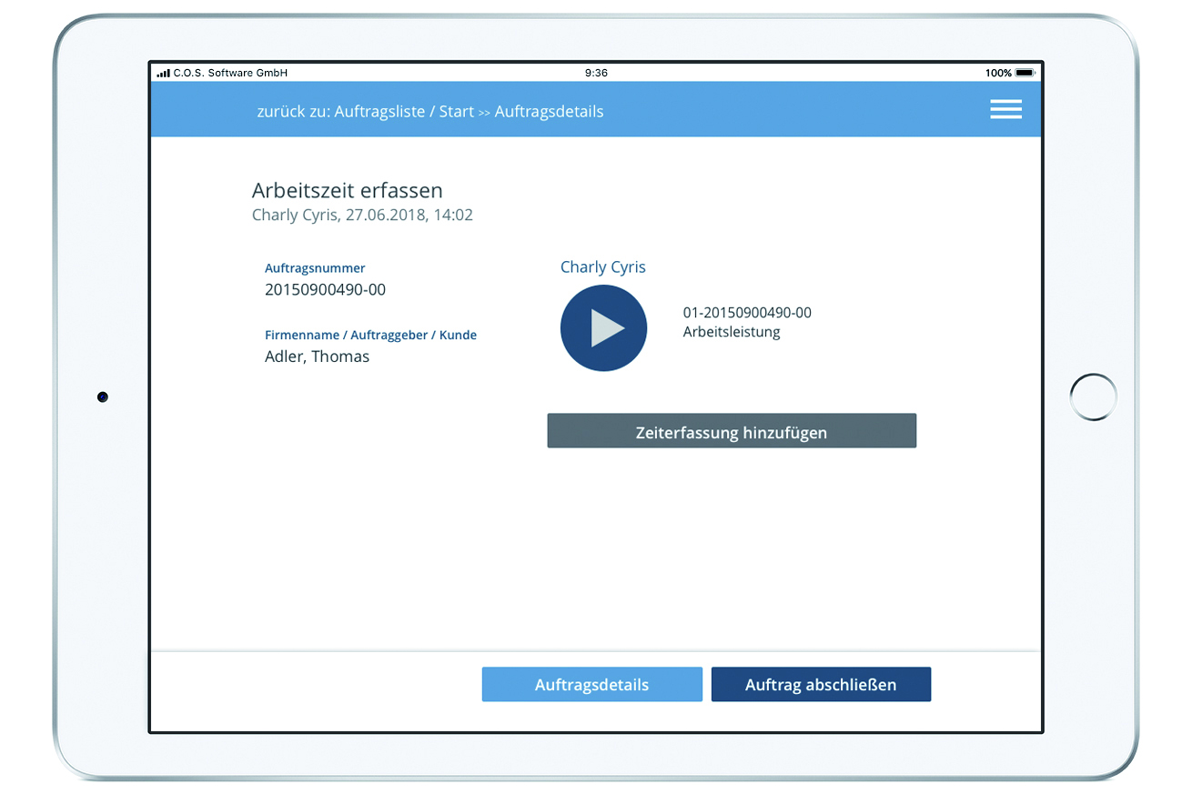Click the Arbeitszeit erfassen heading
The image size is (1192, 794).
click(347, 191)
